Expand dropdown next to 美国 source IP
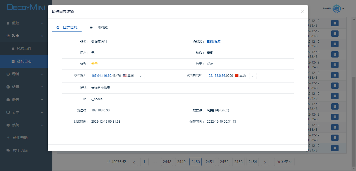The image size is (356, 171). 141,76
